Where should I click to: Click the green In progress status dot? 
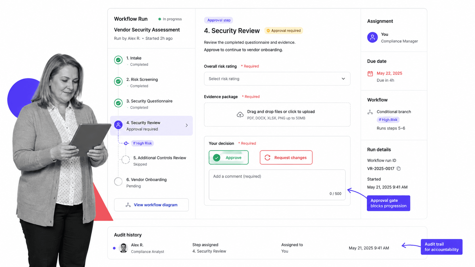tap(160, 19)
